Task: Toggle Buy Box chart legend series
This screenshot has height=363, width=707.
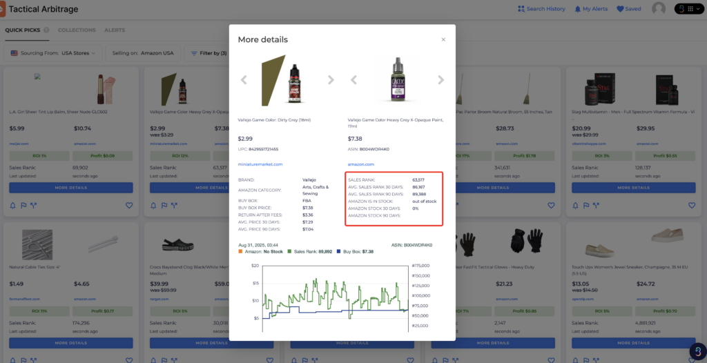Action: click(355, 251)
